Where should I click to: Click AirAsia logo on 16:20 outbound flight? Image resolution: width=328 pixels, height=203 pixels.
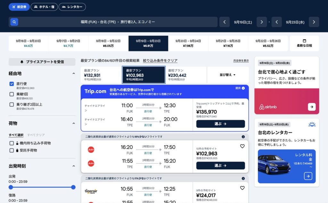pyautogui.click(x=91, y=149)
